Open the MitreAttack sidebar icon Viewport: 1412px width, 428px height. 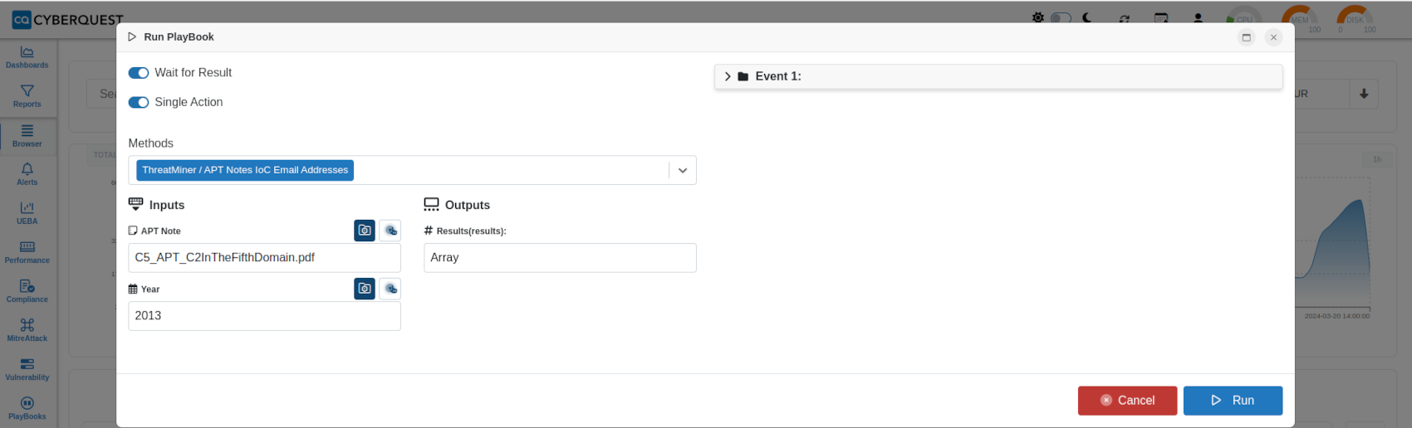(x=27, y=324)
